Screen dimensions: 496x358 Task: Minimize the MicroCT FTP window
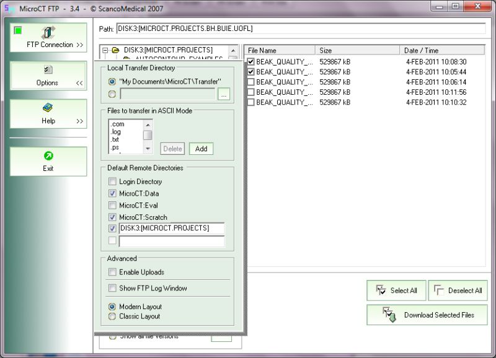click(x=440, y=6)
